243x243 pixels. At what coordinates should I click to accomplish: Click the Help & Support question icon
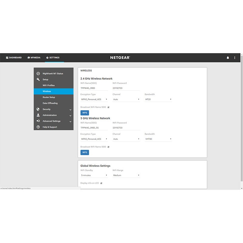(38, 127)
